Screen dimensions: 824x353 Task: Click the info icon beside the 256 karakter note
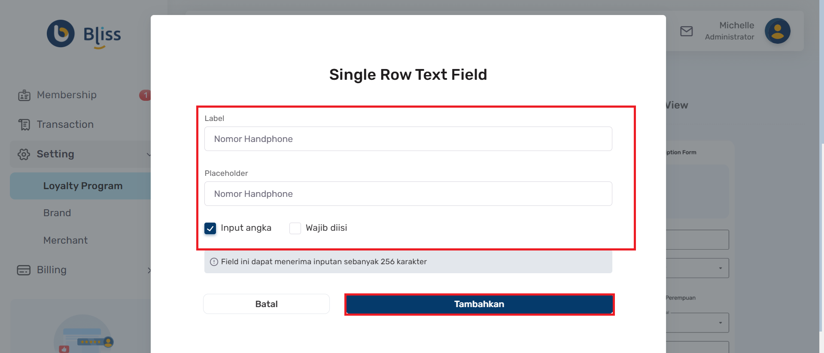pyautogui.click(x=214, y=262)
